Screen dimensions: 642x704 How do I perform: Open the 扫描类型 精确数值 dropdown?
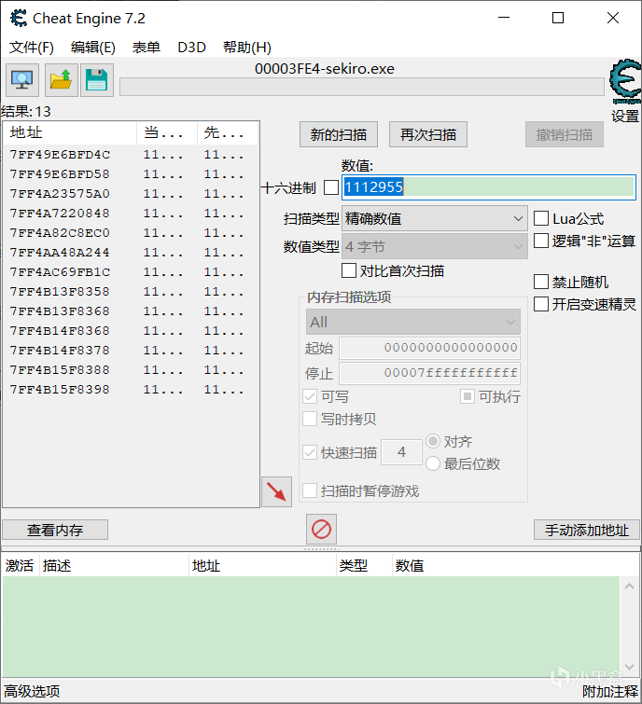point(435,219)
